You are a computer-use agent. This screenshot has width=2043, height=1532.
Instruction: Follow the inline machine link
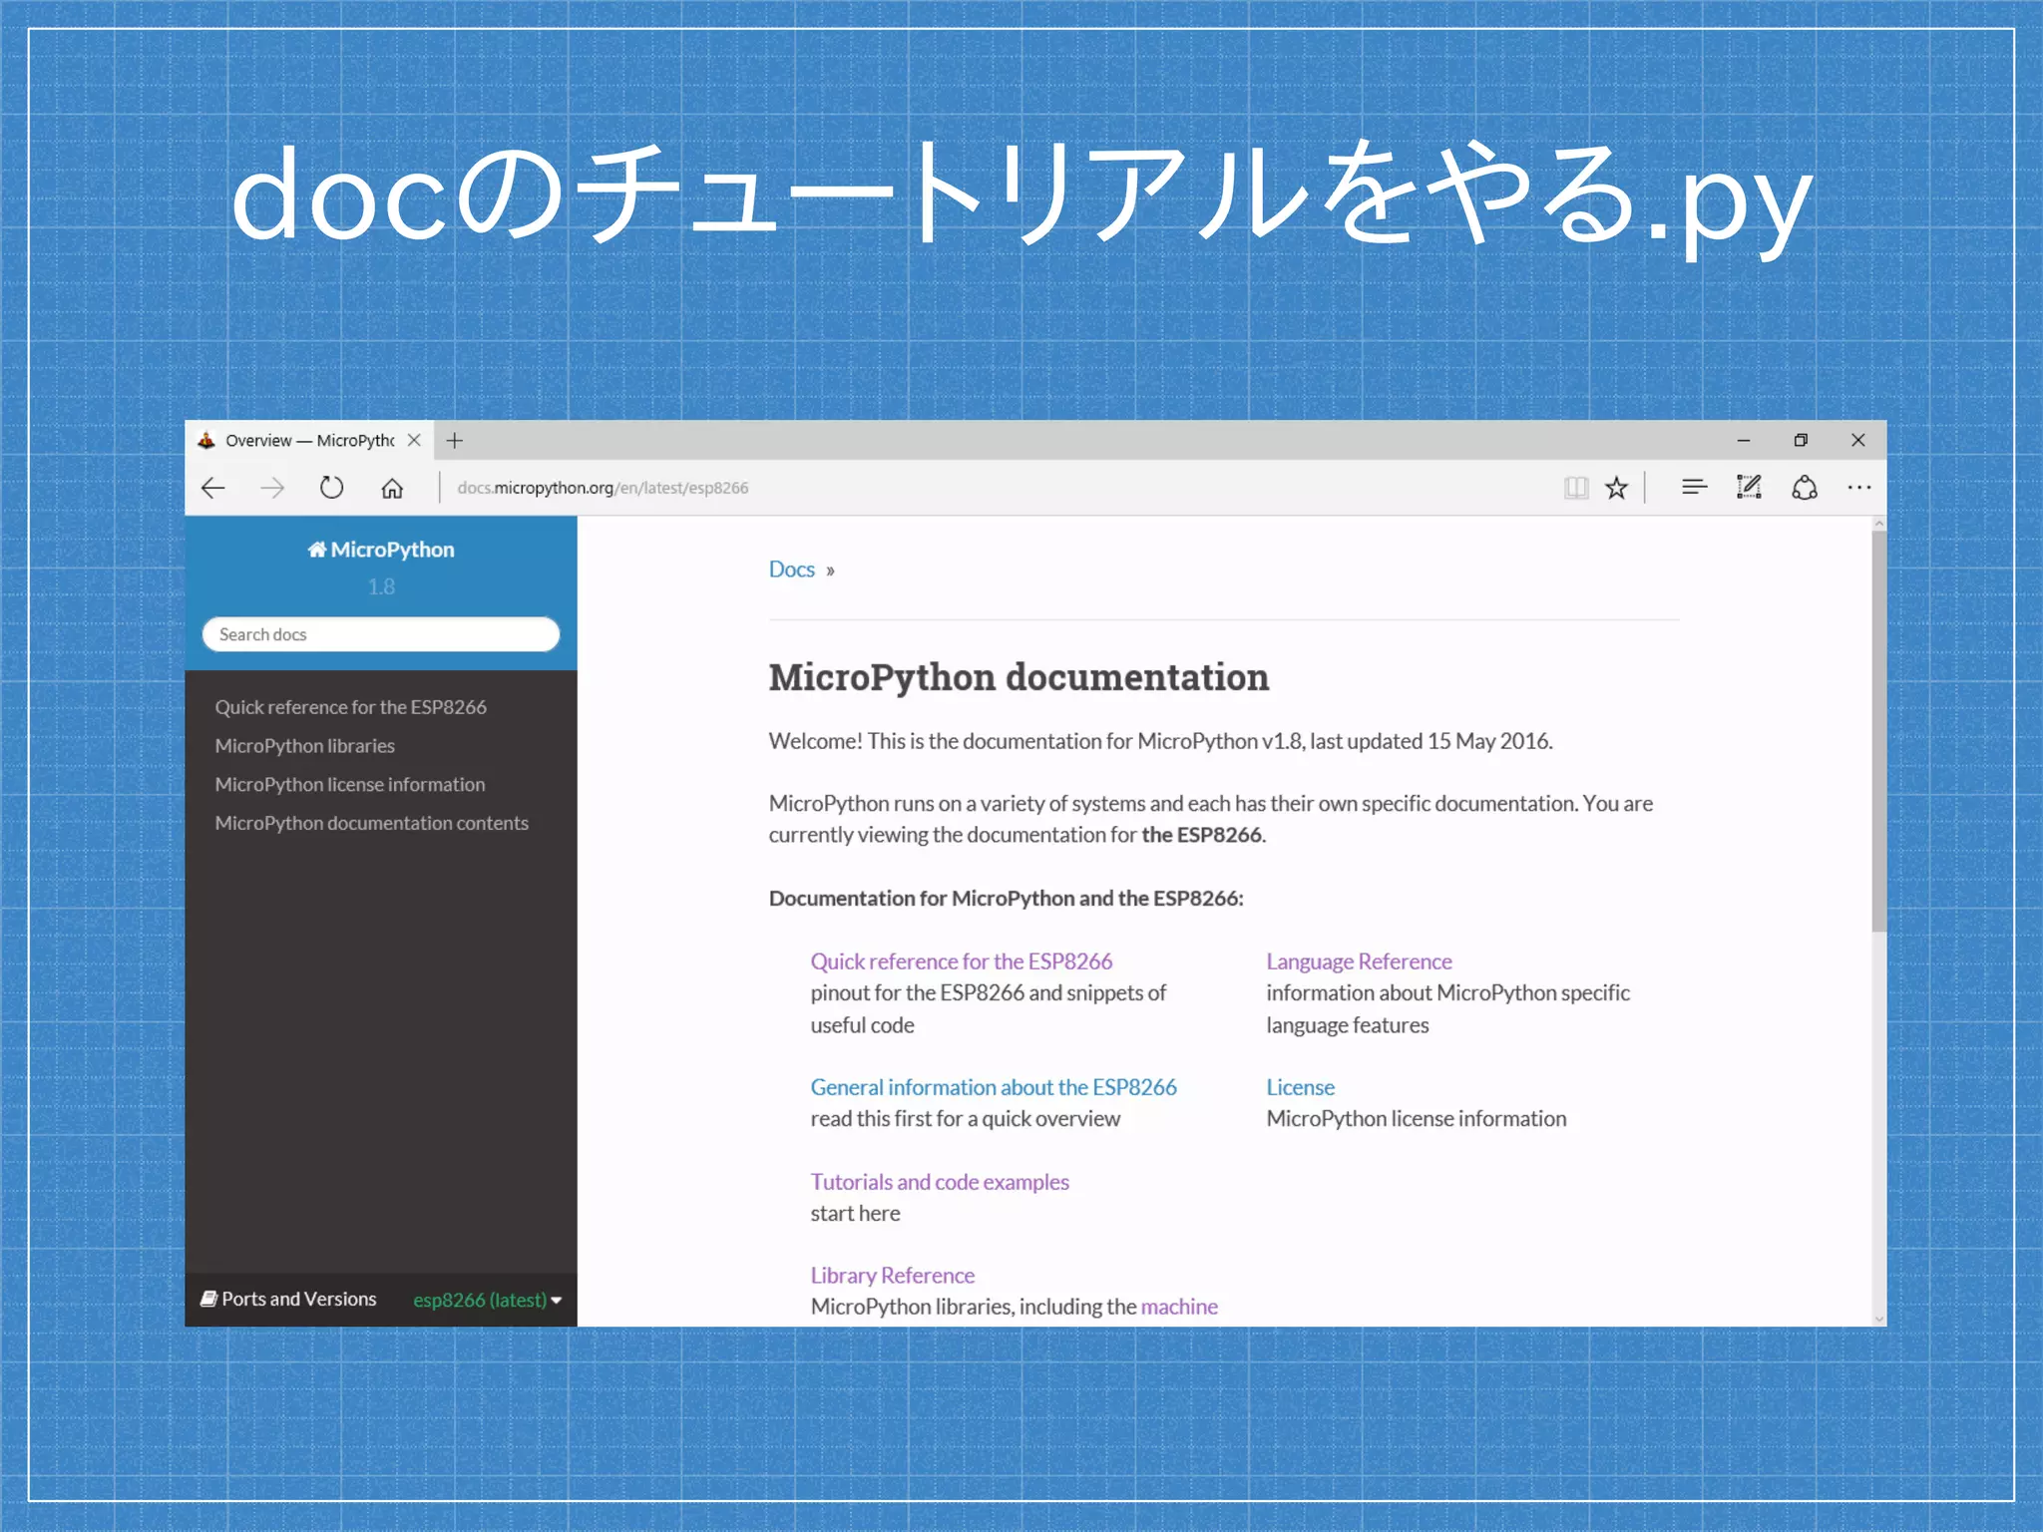1179,1307
